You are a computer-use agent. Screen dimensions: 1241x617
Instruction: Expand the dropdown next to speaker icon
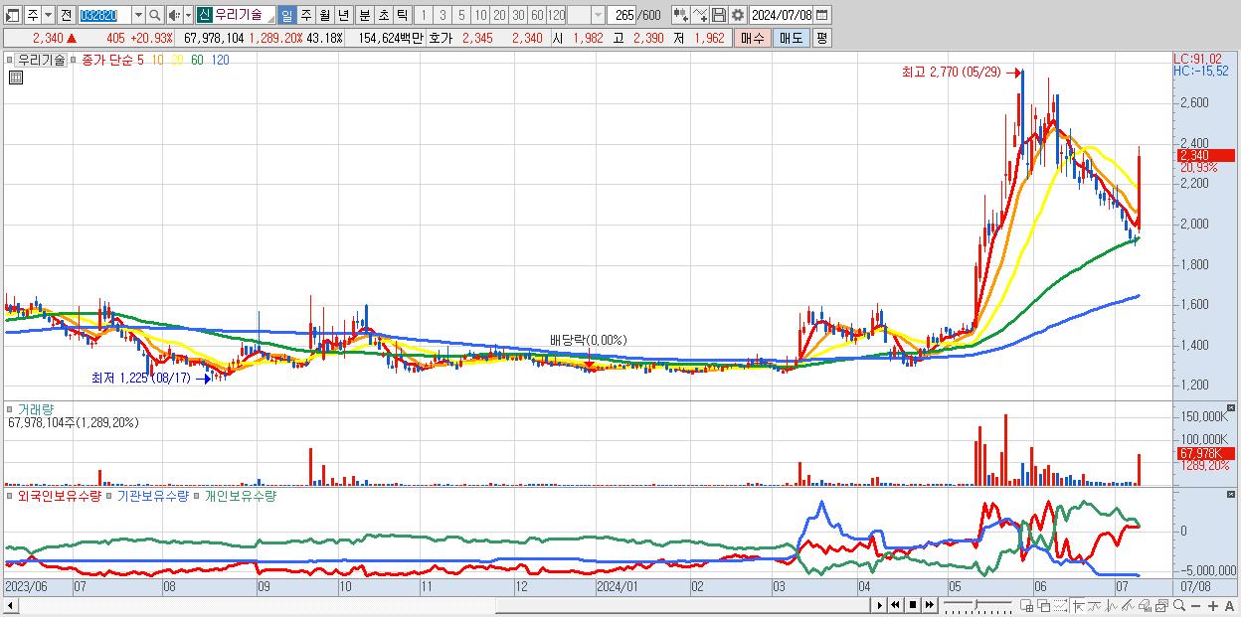[x=188, y=15]
